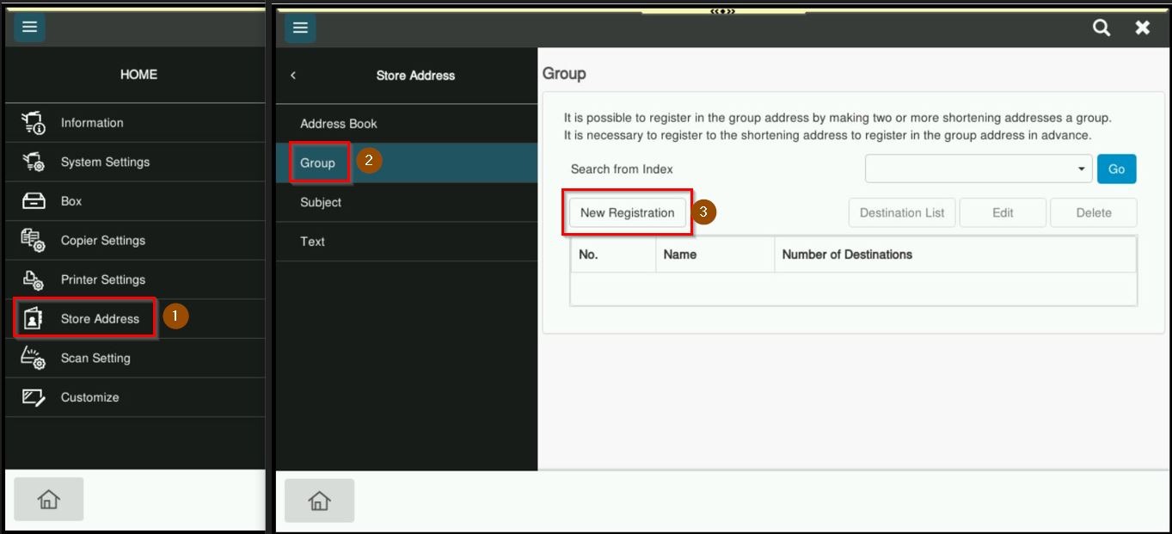Viewport: 1172px width, 534px height.
Task: Select Address Book in sidebar
Action: tap(339, 124)
